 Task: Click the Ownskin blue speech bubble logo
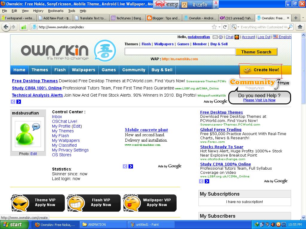[x=105, y=51]
